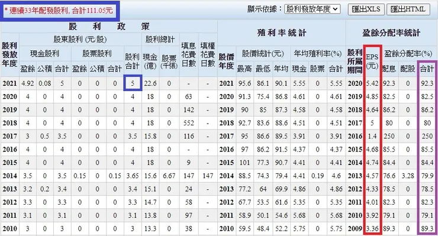Viewport: 438px width, 236px height.
Task: Click the 填息花費日數 column header
Action: pos(189,54)
